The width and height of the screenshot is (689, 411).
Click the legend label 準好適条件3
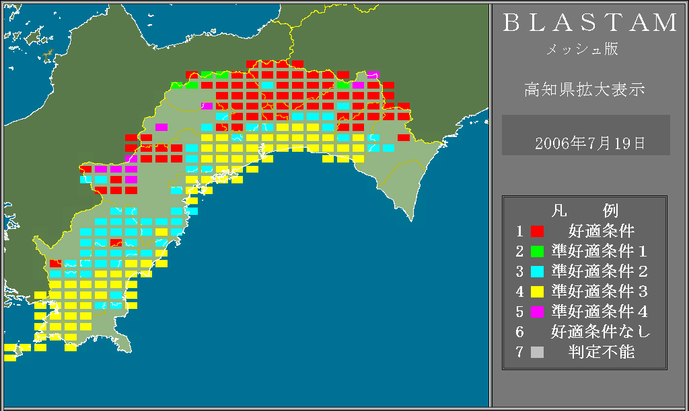tap(600, 291)
